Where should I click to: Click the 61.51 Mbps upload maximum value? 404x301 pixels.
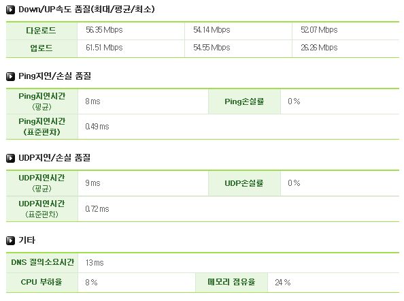[104, 48]
